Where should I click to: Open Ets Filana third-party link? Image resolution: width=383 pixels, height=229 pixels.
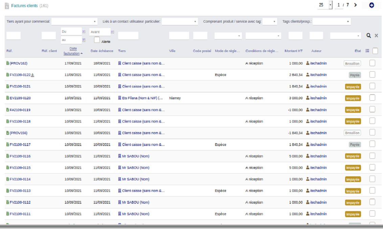(x=142, y=98)
